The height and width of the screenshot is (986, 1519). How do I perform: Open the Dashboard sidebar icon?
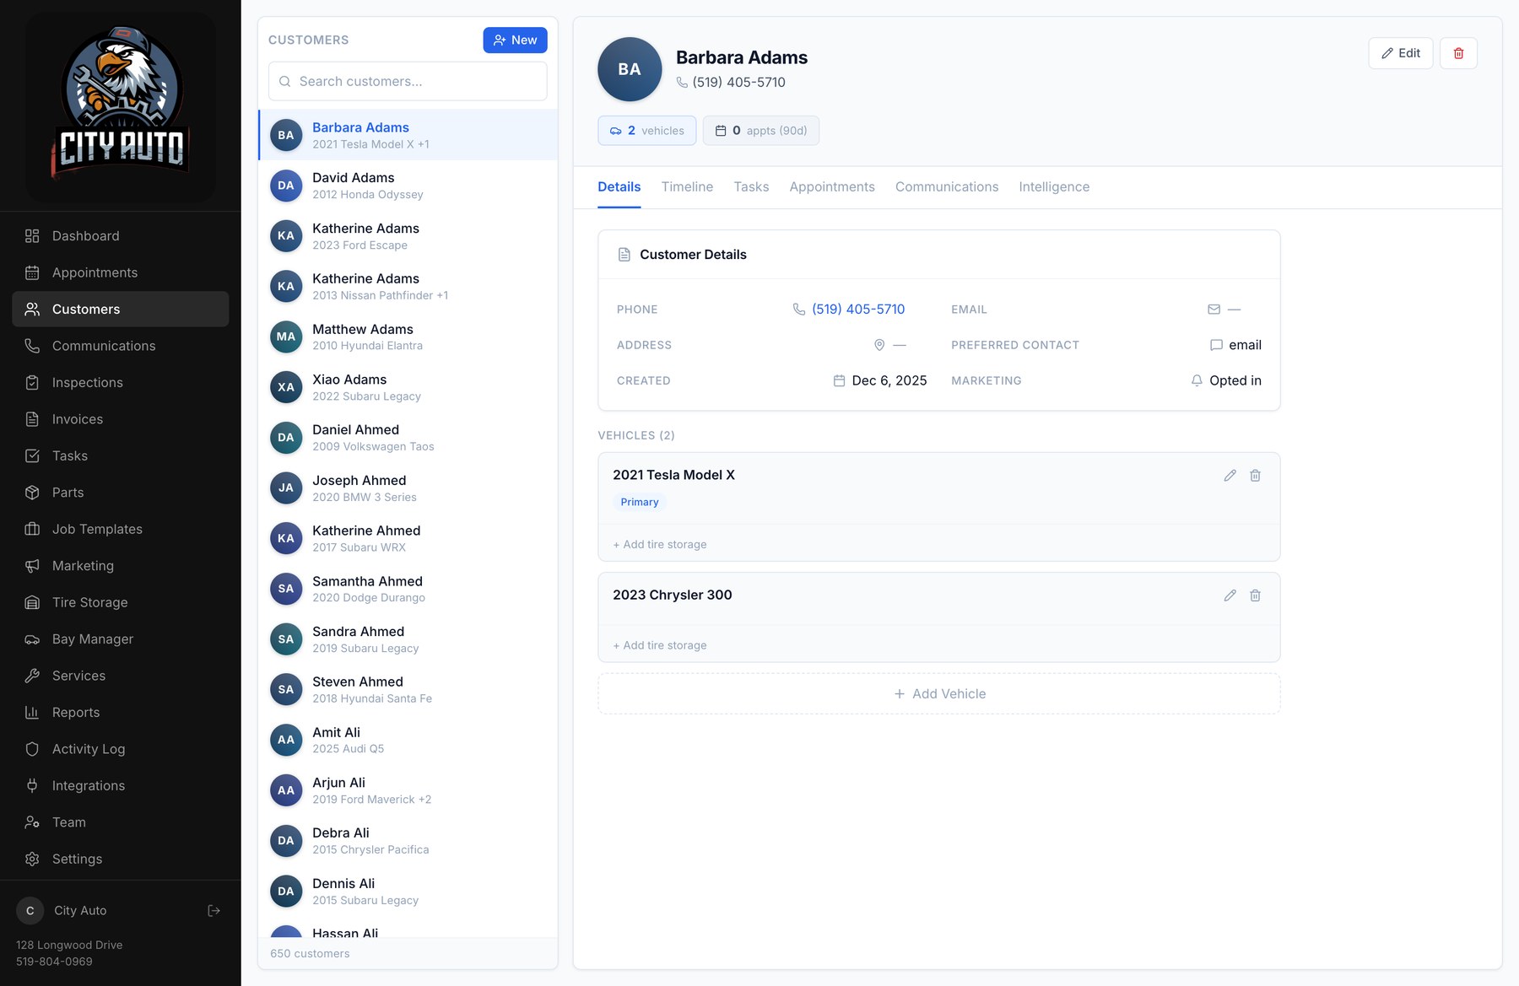pyautogui.click(x=32, y=236)
